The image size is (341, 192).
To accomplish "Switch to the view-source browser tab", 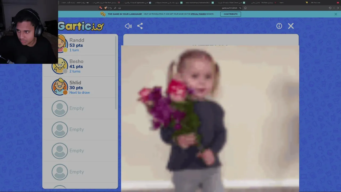I will 200,3.
